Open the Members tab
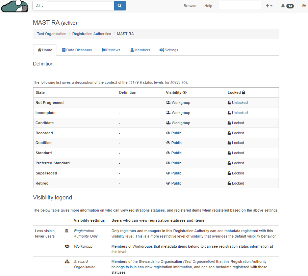 [x=140, y=50]
